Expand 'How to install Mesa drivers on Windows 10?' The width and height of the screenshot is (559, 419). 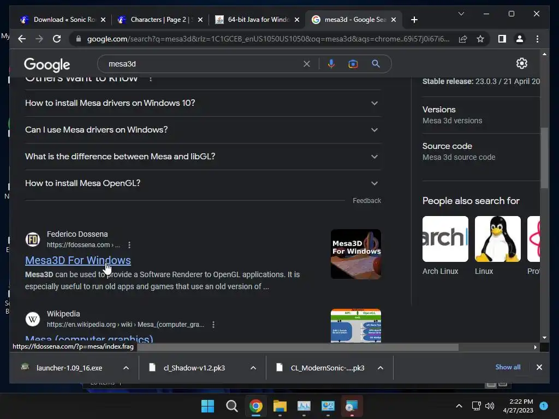203,103
